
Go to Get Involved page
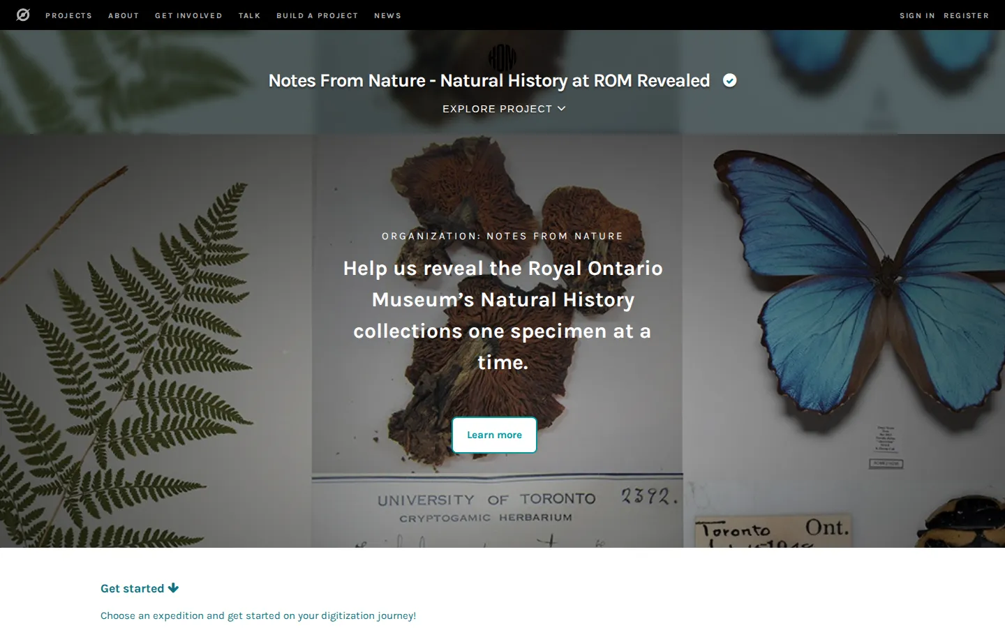point(188,15)
